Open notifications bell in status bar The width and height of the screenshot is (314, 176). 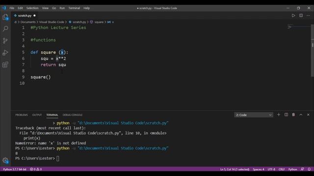[x=309, y=169]
